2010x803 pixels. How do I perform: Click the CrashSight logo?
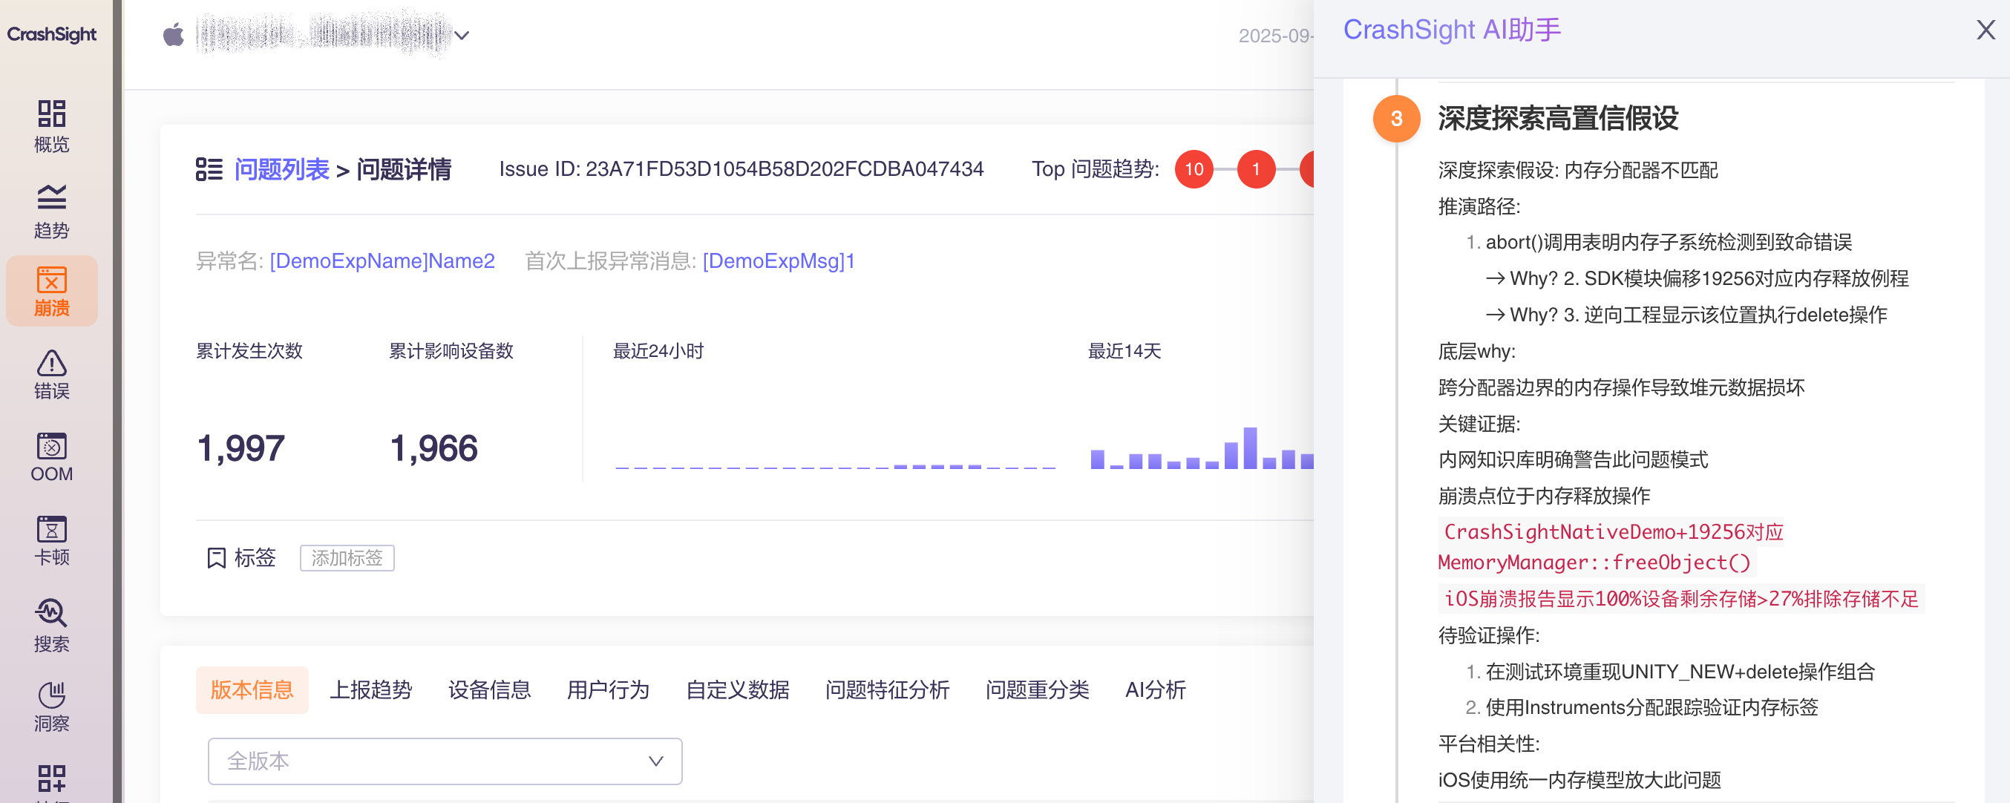tap(51, 34)
